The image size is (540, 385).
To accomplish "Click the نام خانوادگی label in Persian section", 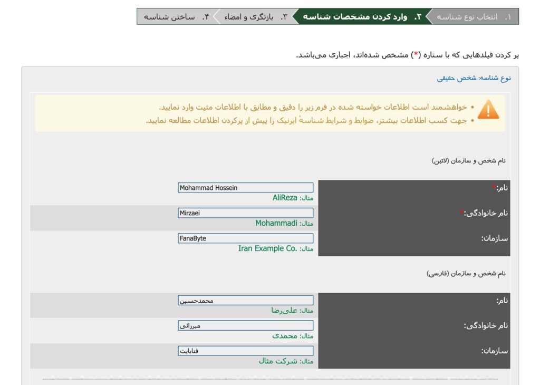I will [486, 326].
